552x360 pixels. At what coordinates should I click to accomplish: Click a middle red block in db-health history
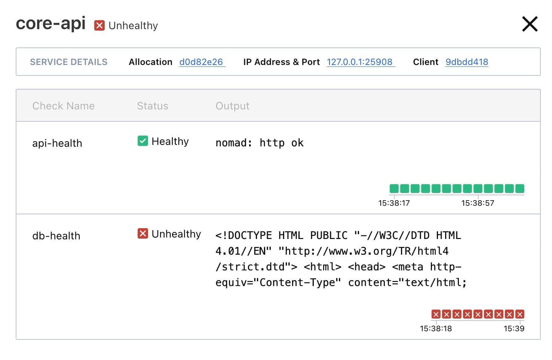point(478,314)
